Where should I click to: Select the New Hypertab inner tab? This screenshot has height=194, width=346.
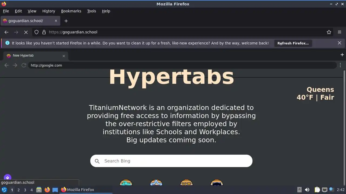pos(35,56)
